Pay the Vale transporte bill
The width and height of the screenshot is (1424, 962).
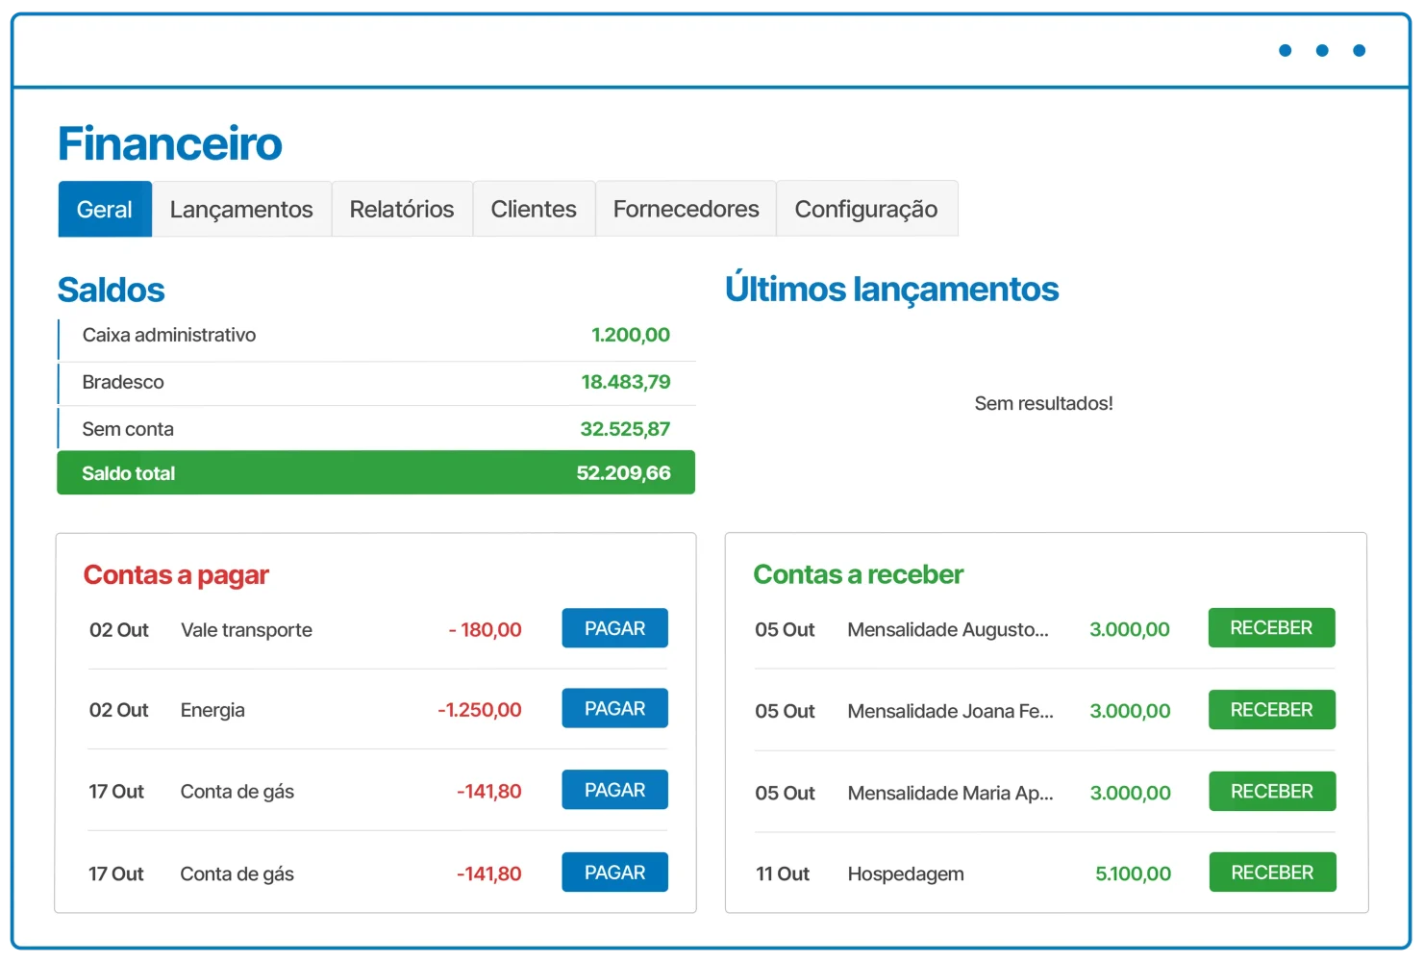pos(615,628)
